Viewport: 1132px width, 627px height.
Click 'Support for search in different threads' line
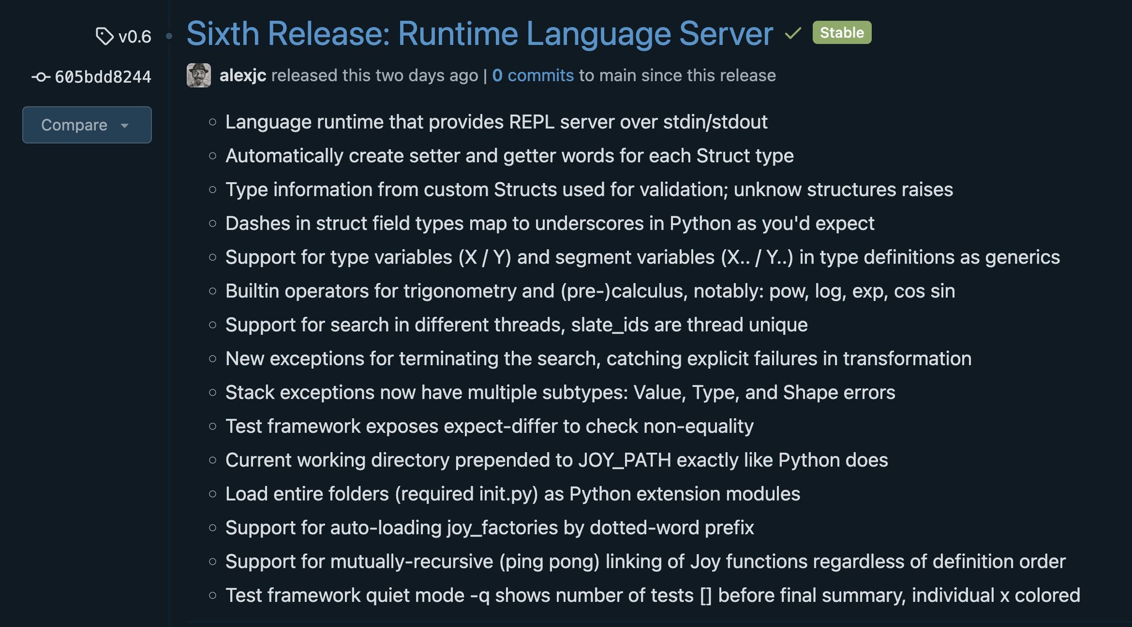pyautogui.click(x=517, y=325)
